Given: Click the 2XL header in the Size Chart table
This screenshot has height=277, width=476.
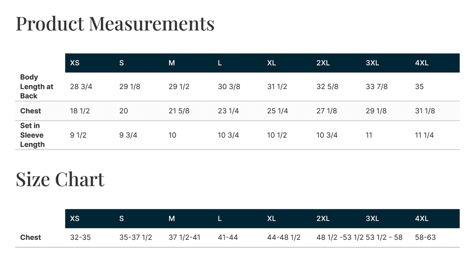Looking at the screenshot, I should point(323,219).
